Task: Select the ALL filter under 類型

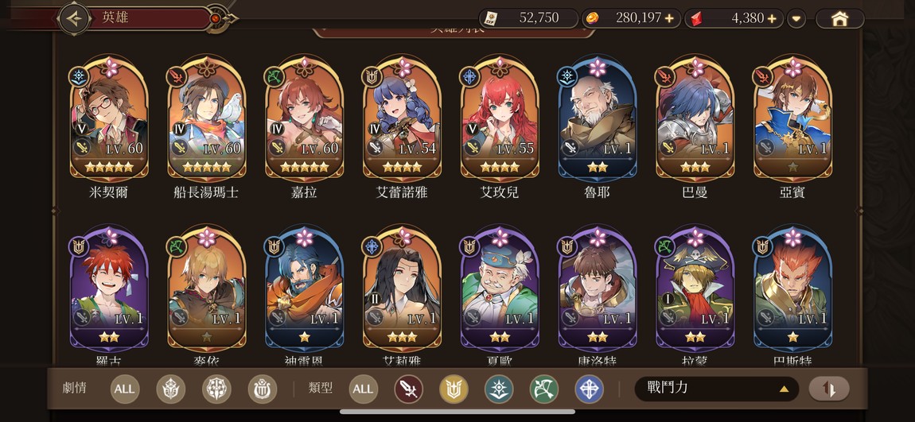Action: (x=363, y=389)
